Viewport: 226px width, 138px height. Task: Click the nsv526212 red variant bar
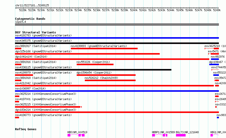coord(110,80)
